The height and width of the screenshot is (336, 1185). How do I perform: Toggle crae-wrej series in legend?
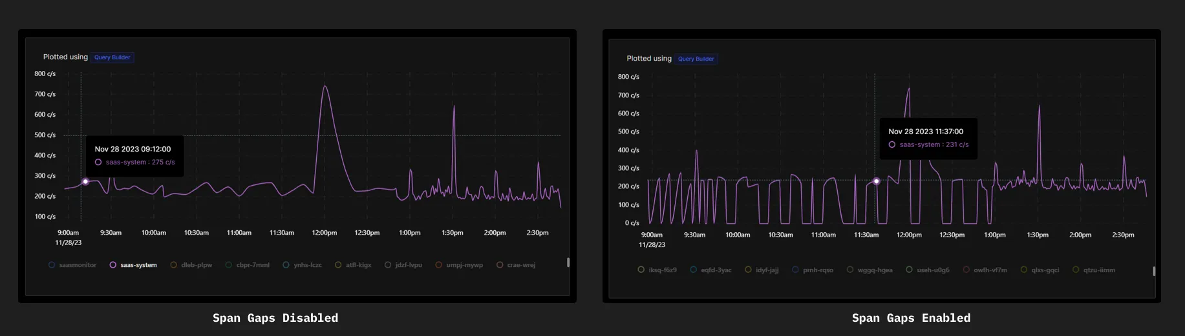point(516,265)
